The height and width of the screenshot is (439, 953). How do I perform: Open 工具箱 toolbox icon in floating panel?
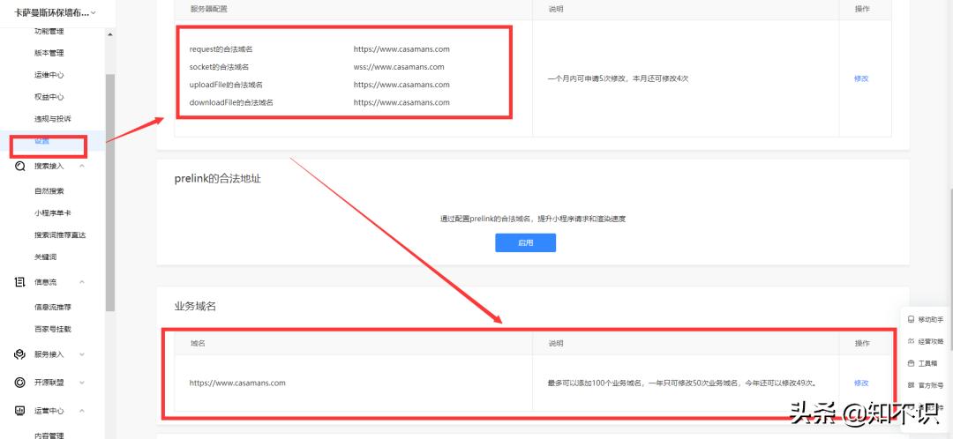[911, 363]
